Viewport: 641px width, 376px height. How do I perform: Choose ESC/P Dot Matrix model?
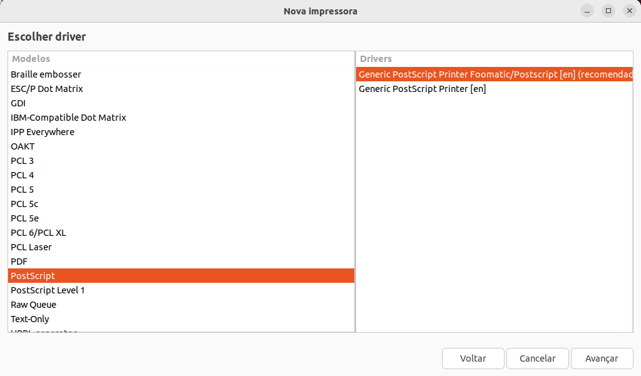click(47, 89)
